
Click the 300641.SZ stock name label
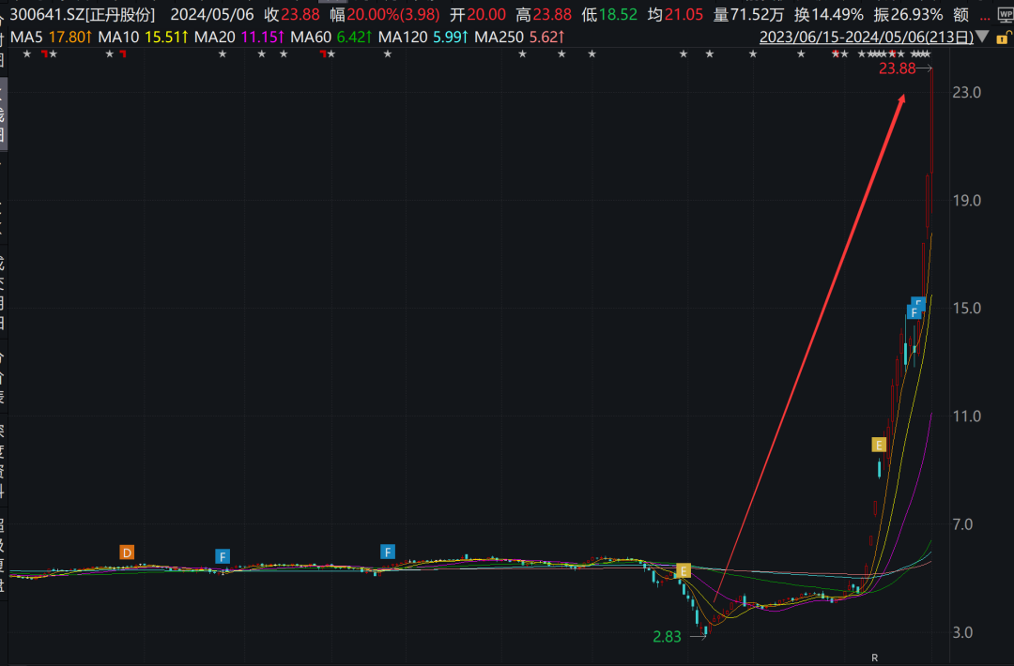click(83, 14)
